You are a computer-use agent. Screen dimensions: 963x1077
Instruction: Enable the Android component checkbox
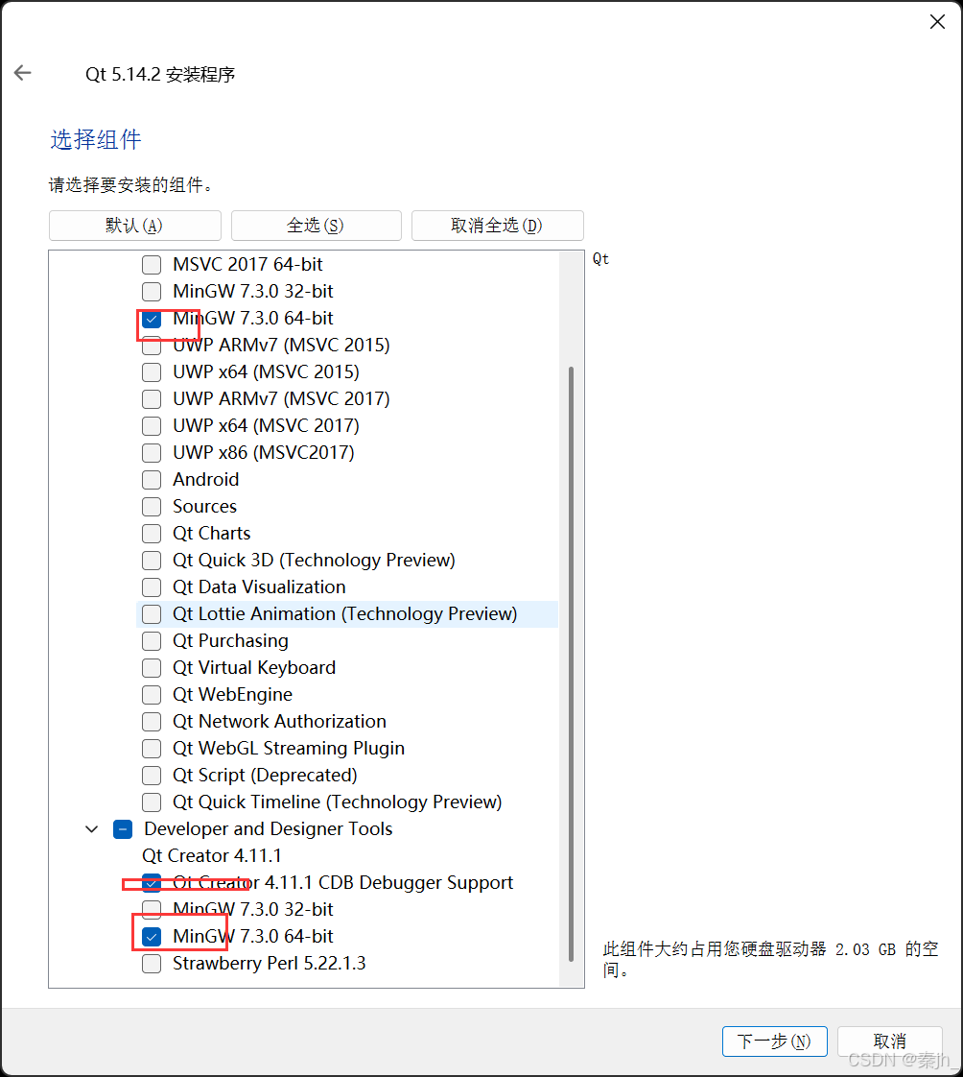(151, 479)
